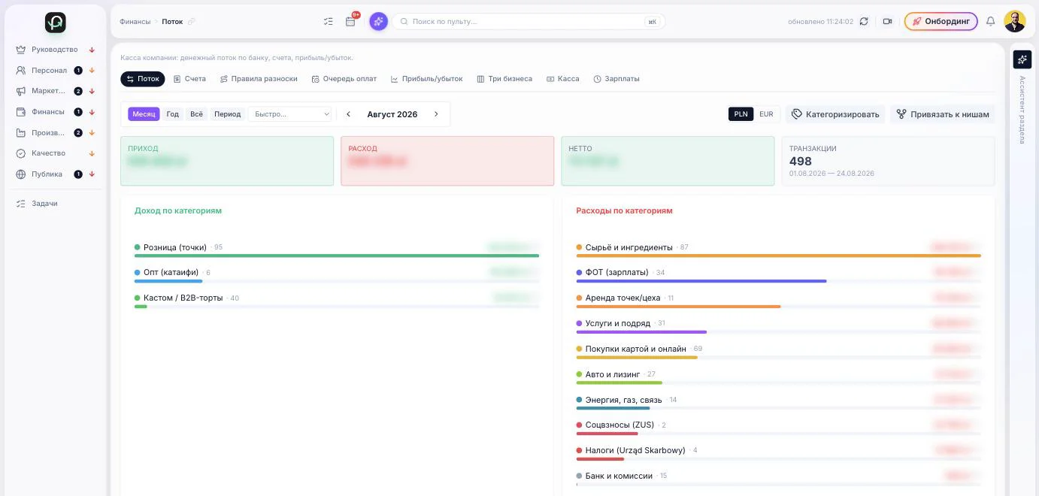Go to next month after Август 2026

click(x=436, y=114)
